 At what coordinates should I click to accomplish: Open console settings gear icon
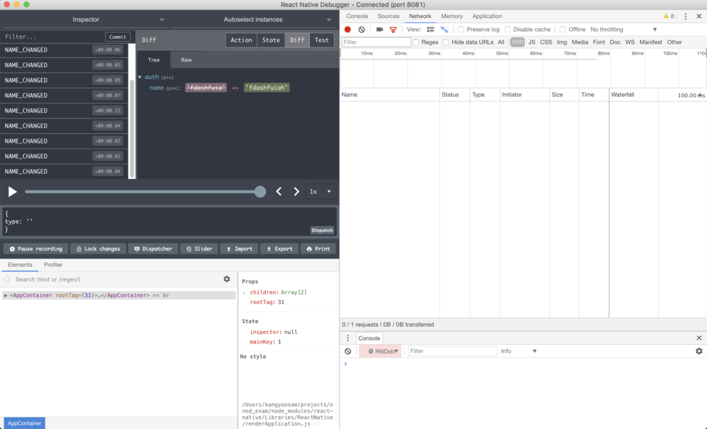click(699, 351)
